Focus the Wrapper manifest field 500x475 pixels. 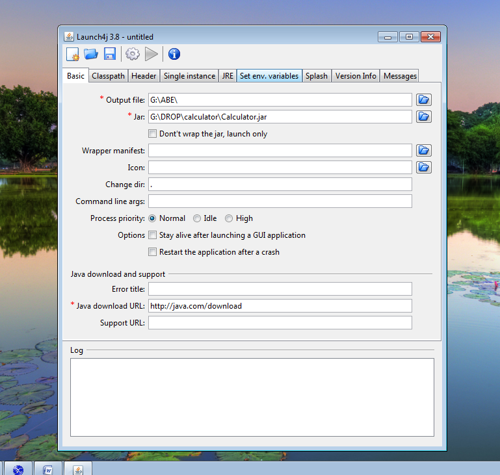(280, 150)
